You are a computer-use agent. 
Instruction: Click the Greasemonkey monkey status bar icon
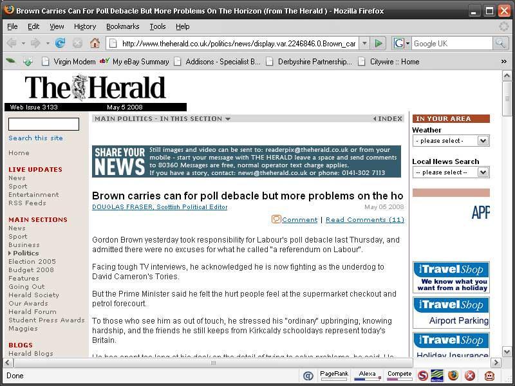coord(489,376)
